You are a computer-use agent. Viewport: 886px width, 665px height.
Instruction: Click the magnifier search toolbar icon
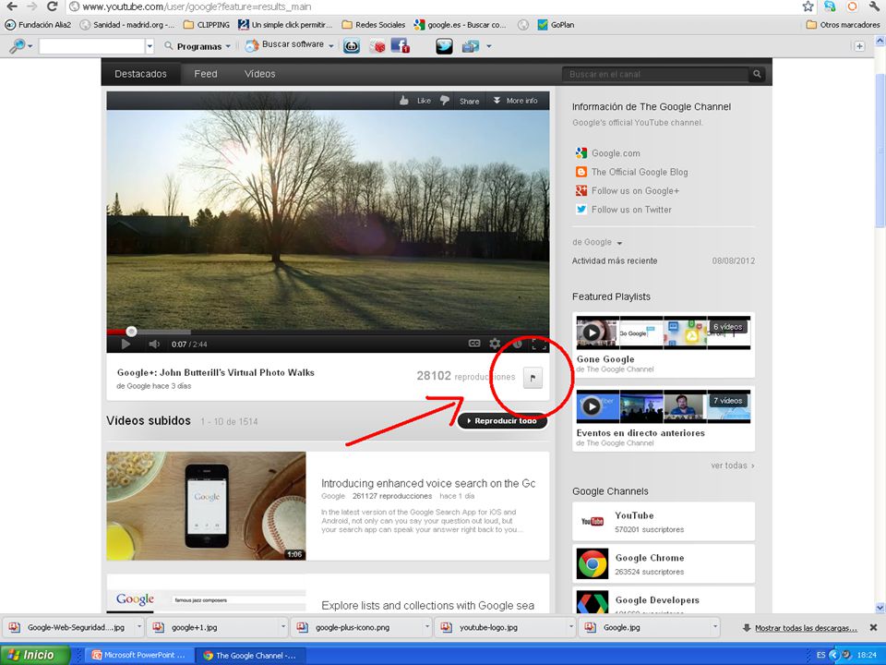coord(17,46)
